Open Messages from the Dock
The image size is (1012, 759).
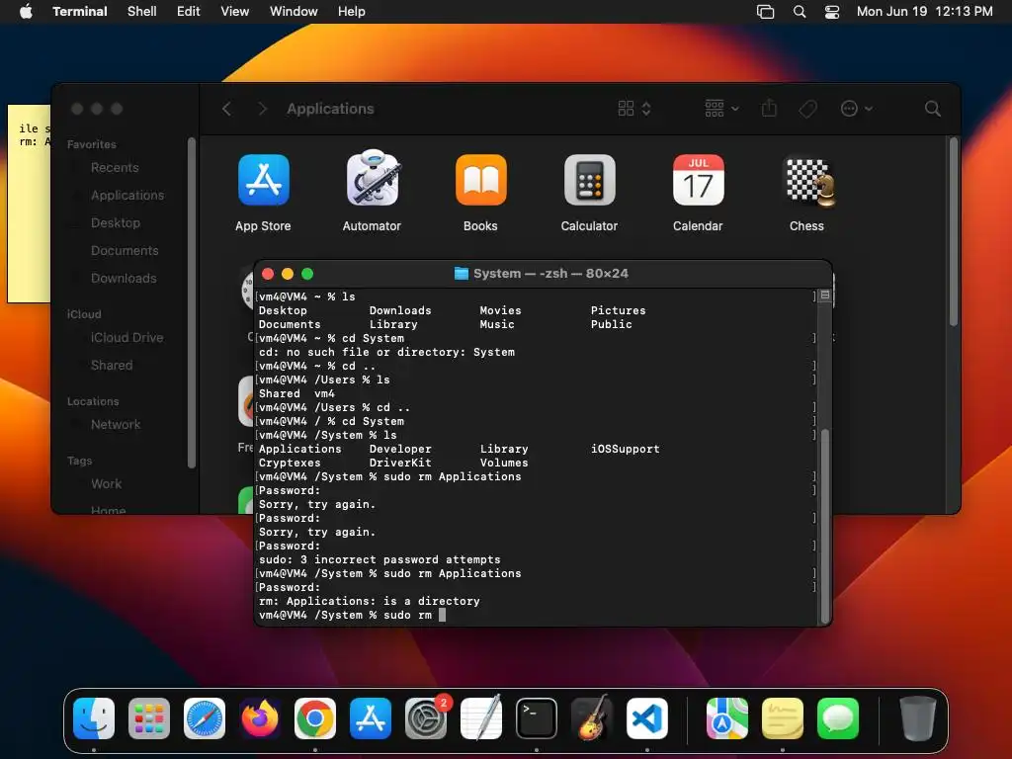[x=838, y=718]
